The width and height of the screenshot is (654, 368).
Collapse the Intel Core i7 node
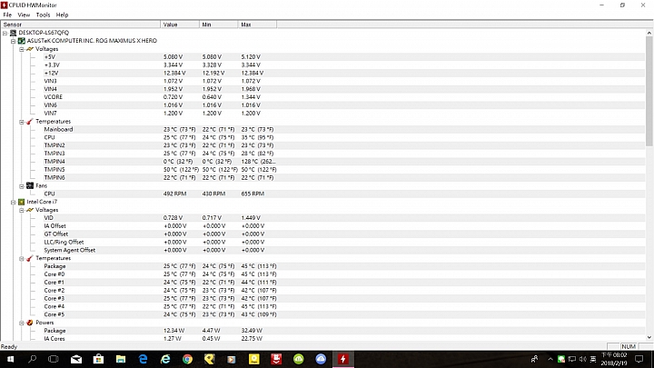tap(13, 202)
